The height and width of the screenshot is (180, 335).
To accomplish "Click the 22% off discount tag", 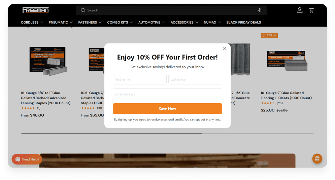I will pos(269,35).
